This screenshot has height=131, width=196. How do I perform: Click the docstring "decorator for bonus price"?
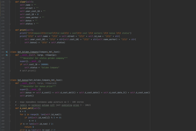click(x=38, y=86)
